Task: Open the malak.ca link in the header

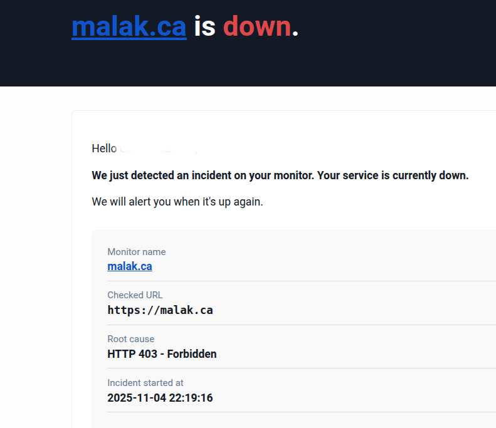Action: tap(129, 27)
